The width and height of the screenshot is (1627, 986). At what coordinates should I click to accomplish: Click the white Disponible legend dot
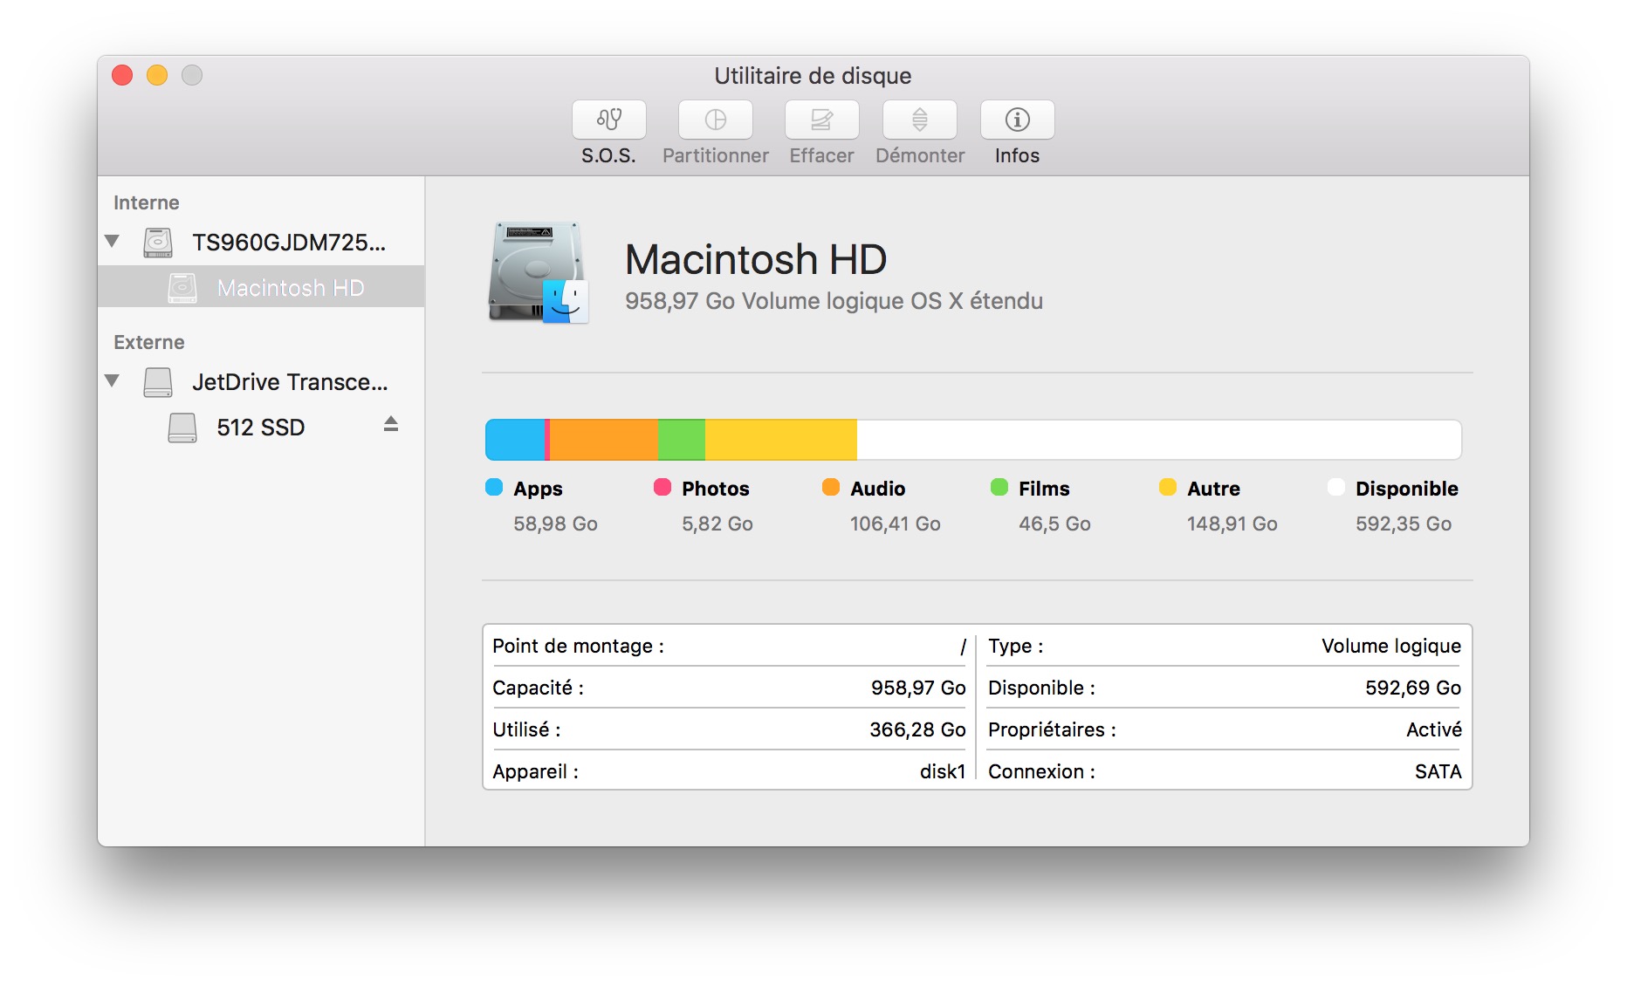[1336, 487]
